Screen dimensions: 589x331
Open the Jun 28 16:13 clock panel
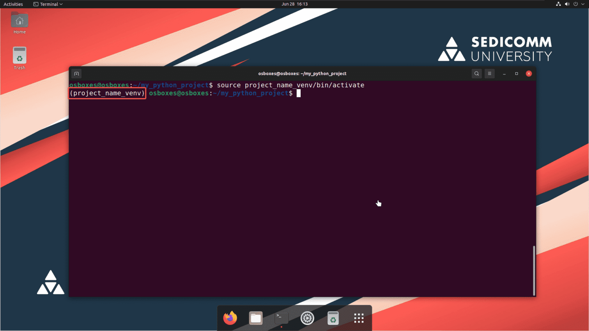[x=294, y=4]
